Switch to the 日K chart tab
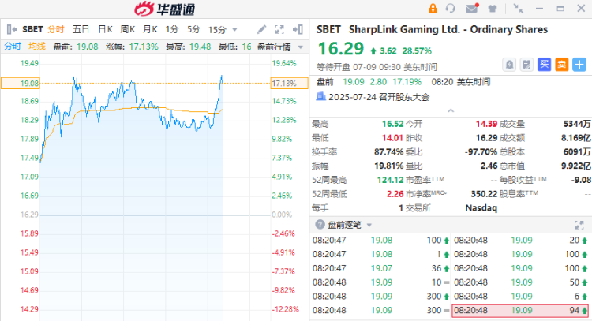Image resolution: width=592 pixels, height=321 pixels. pyautogui.click(x=105, y=29)
